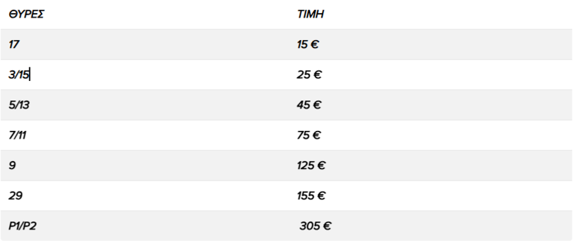Click empty space right of 75 €

(x=446, y=135)
